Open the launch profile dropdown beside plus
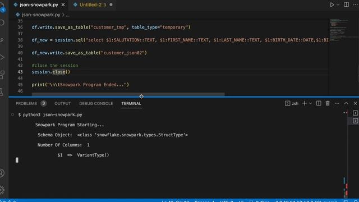This screenshot has height=202, width=359. click(310, 103)
